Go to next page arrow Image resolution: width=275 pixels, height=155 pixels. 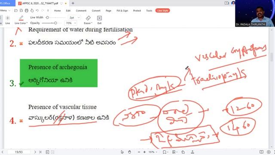(x=35, y=152)
